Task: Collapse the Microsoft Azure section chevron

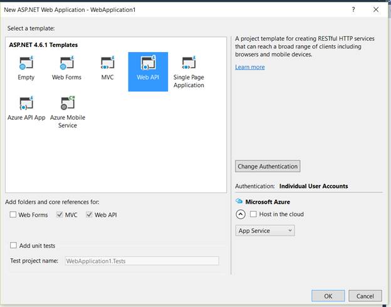Action: pos(241,214)
